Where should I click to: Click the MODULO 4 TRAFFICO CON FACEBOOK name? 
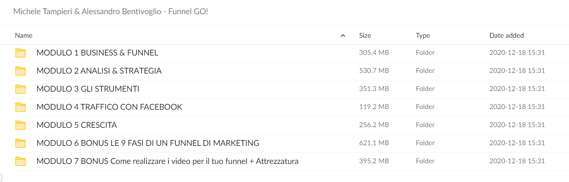(x=109, y=107)
